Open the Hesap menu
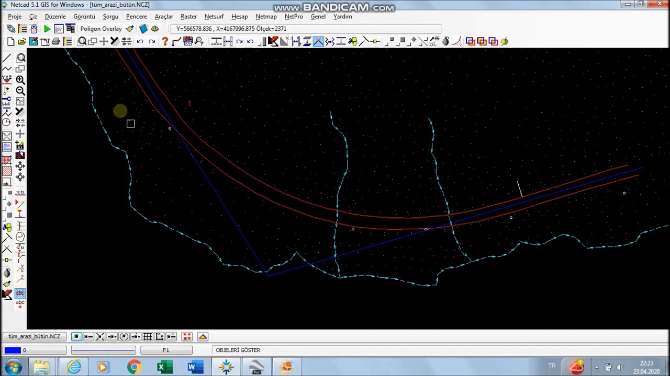The image size is (670, 376). (239, 17)
